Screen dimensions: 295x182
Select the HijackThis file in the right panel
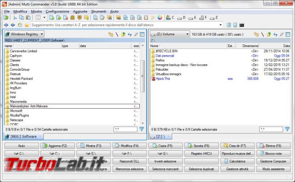tap(220, 79)
